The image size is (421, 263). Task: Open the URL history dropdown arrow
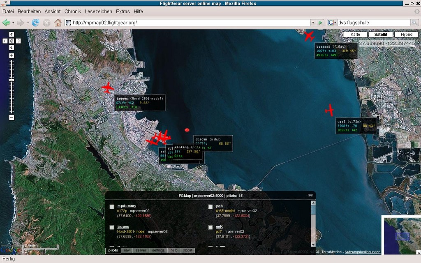tap(313, 23)
